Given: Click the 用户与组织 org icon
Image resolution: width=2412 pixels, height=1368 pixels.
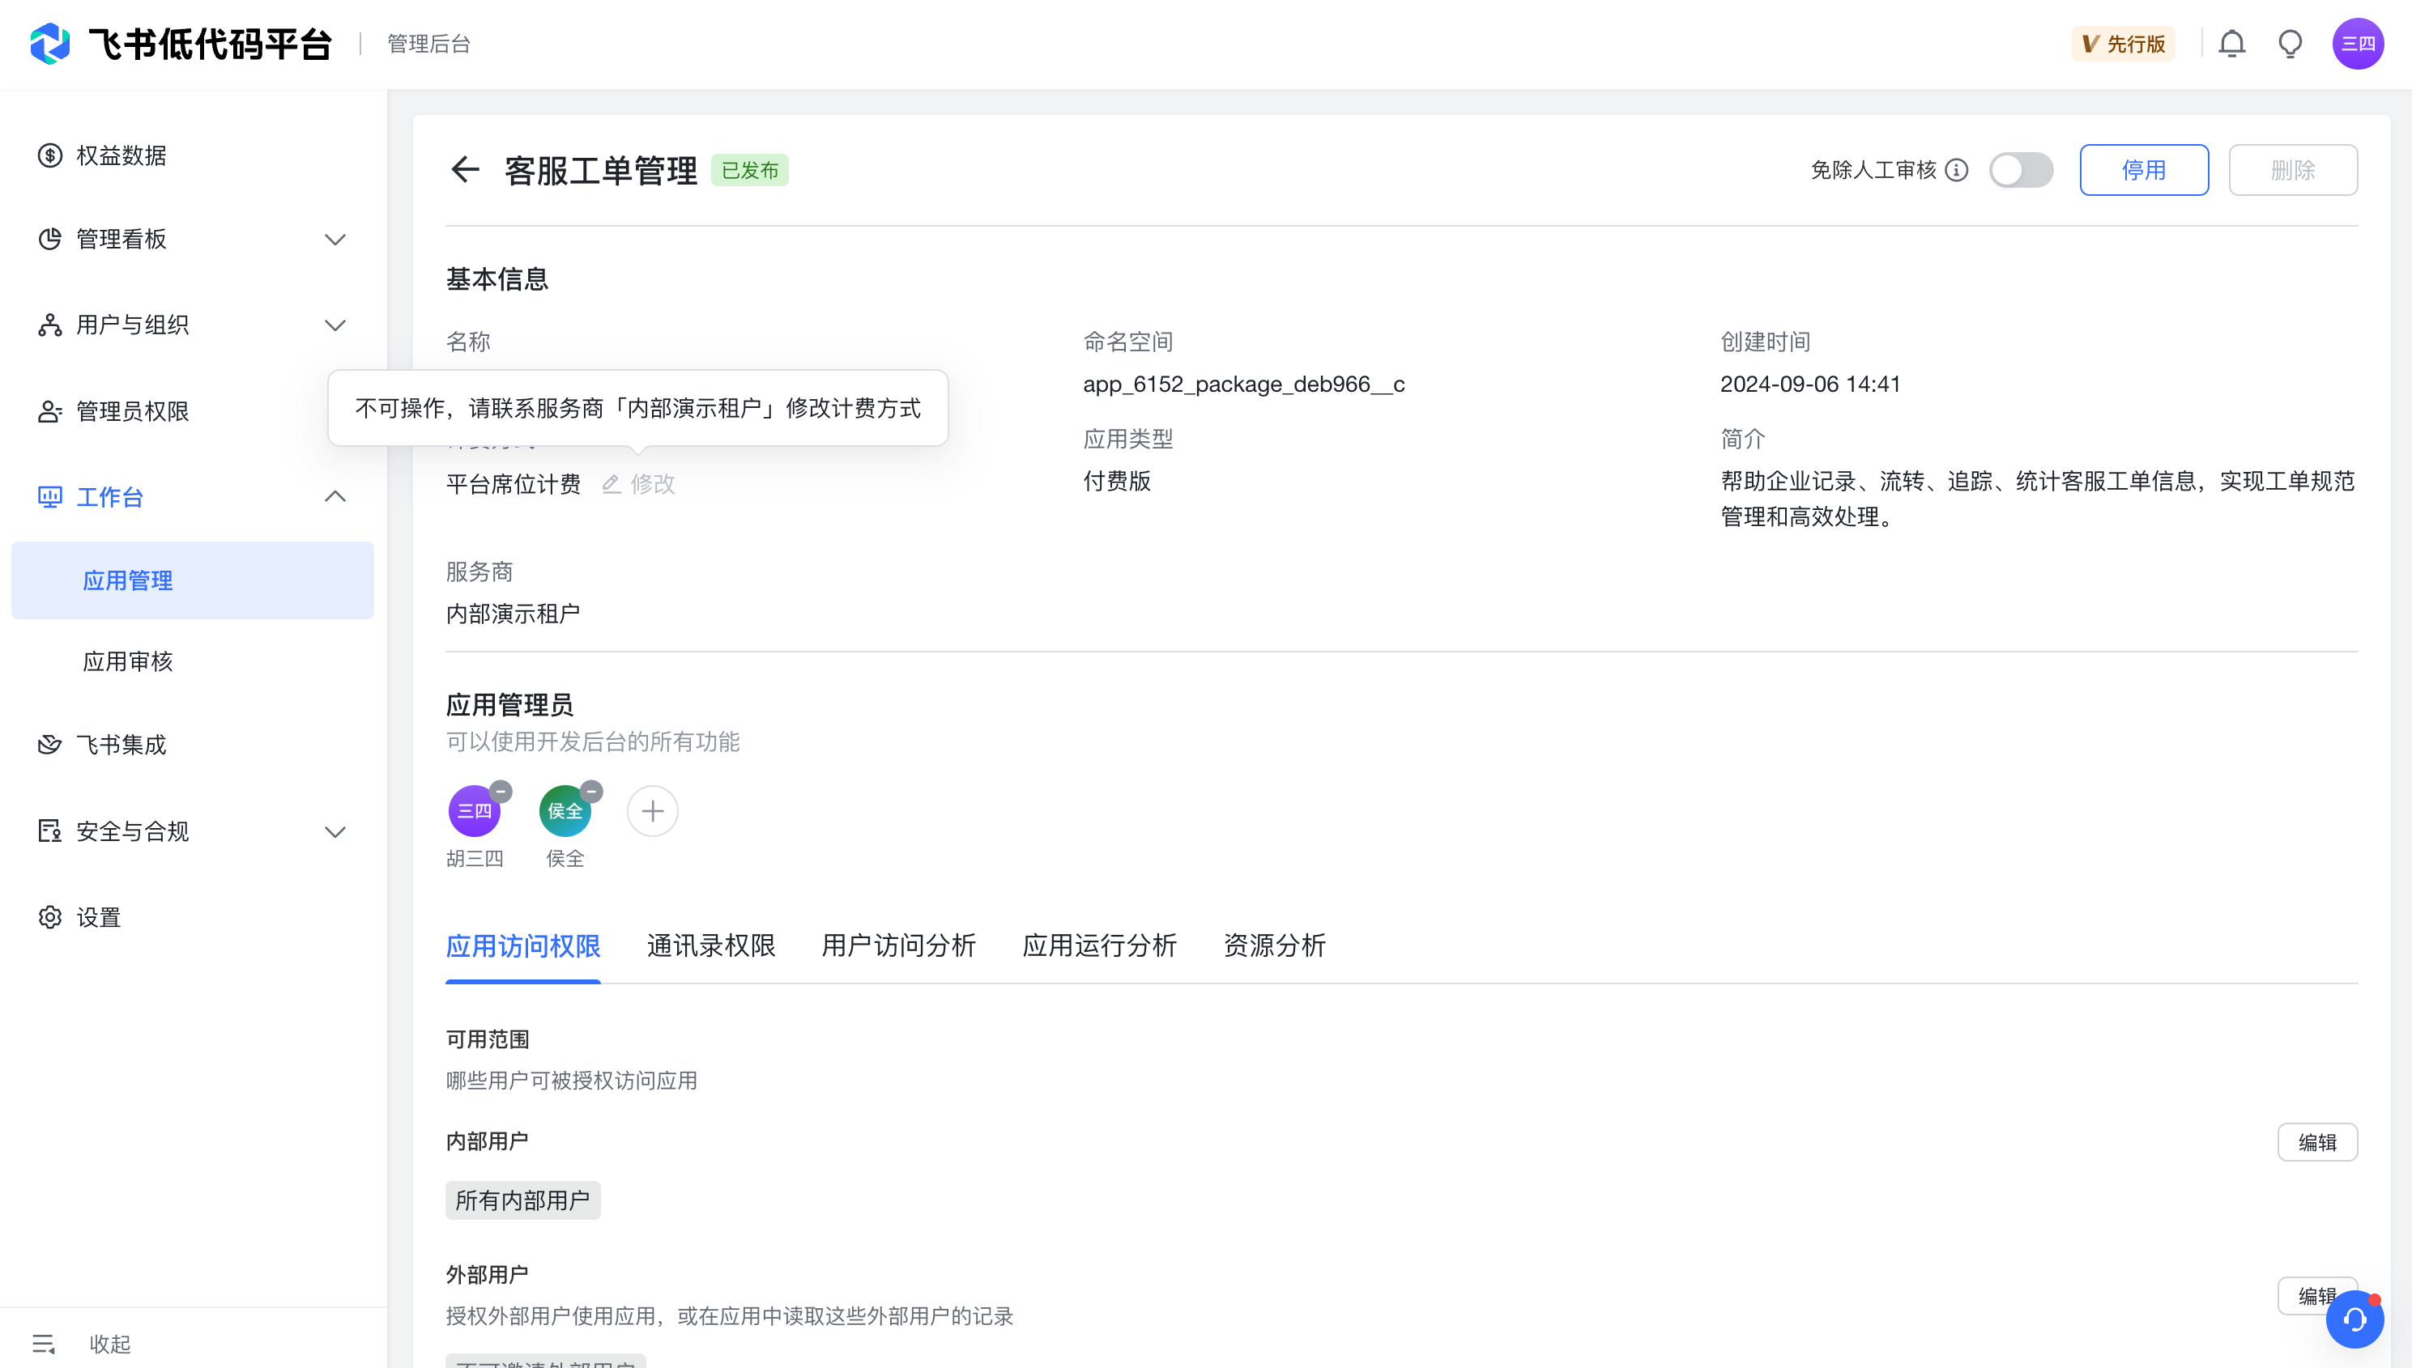Looking at the screenshot, I should pyautogui.click(x=50, y=325).
